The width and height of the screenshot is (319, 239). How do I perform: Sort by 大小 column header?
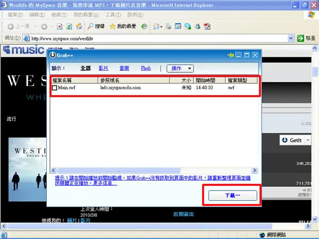coord(181,80)
